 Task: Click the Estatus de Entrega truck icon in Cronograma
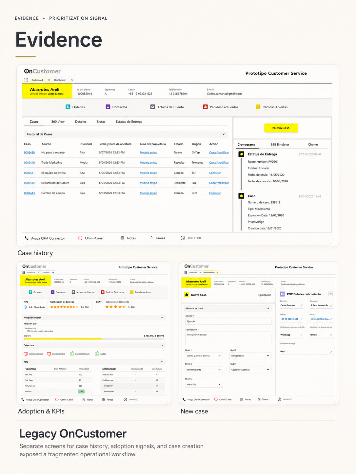pyautogui.click(x=241, y=154)
